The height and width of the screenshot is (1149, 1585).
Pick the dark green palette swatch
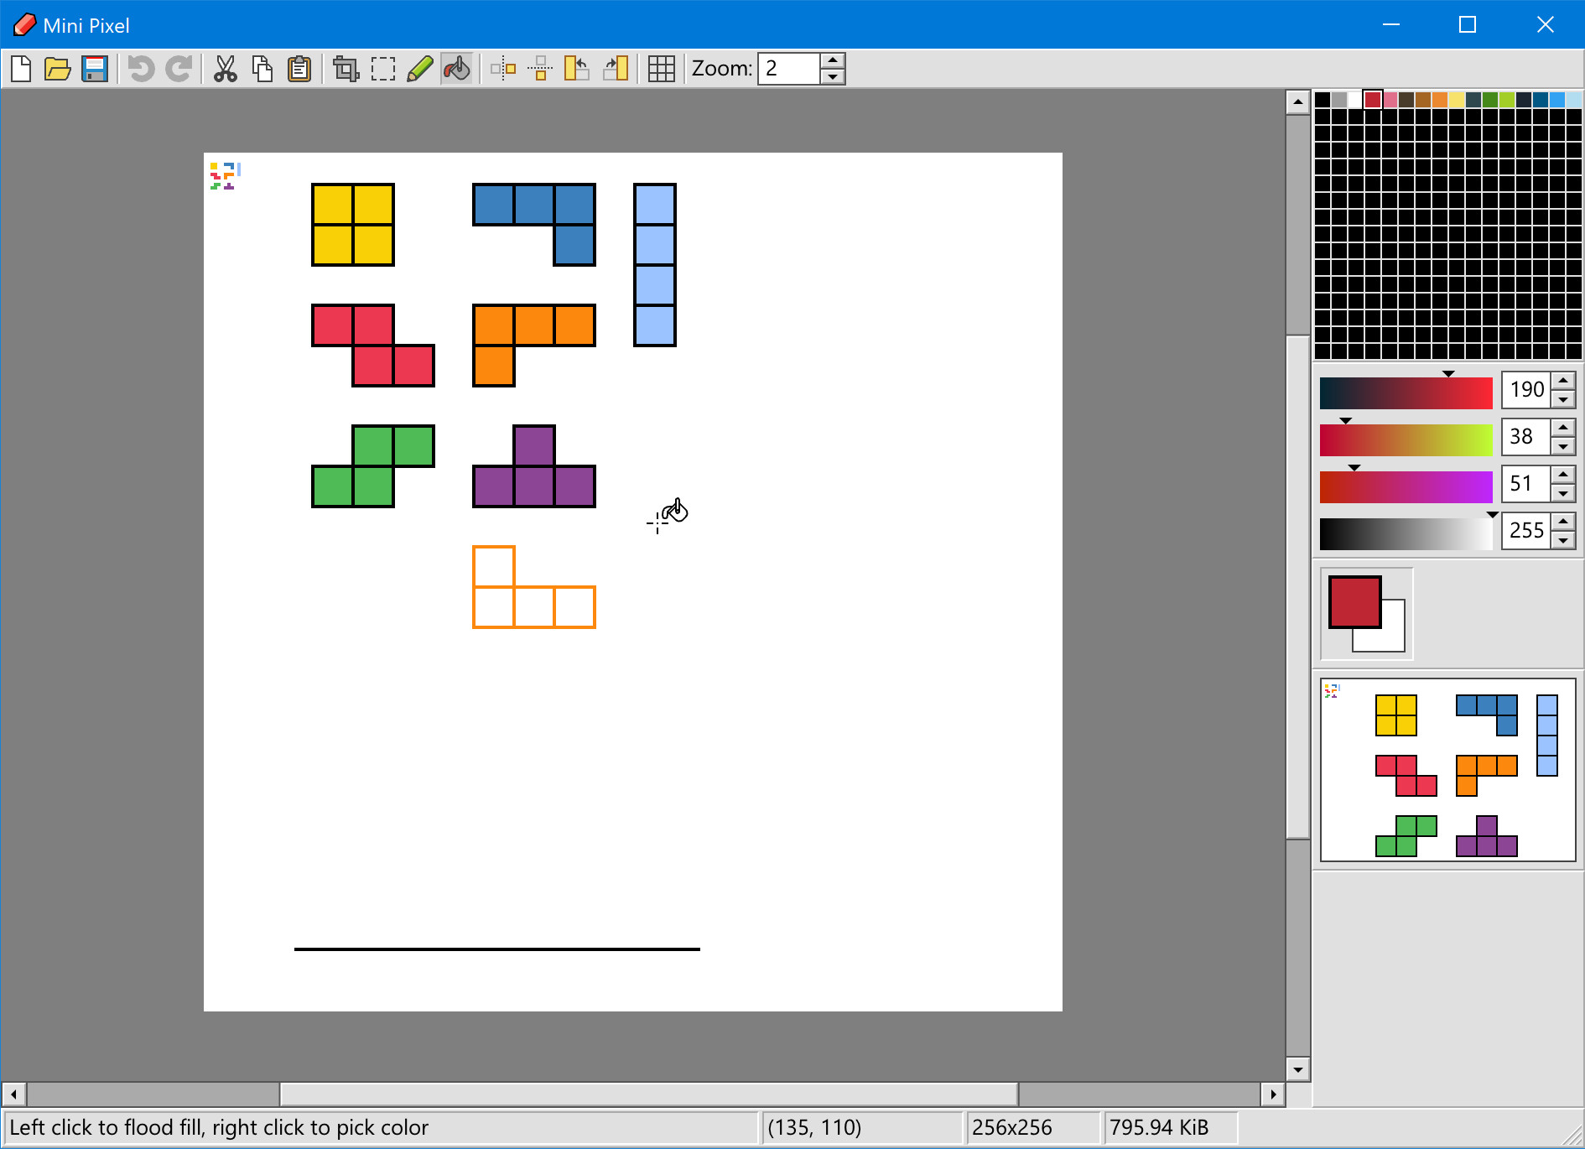coord(1490,100)
